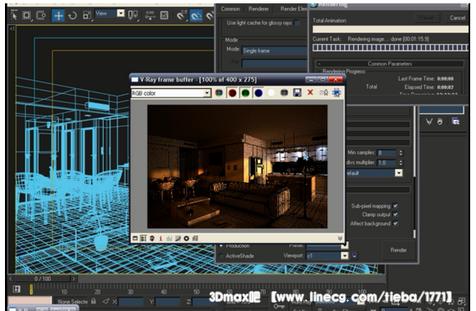
Task: Open Mini Curve Editor icon beside timeline
Action: coord(17,289)
